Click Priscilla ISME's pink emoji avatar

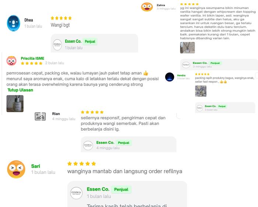[x=11, y=61]
